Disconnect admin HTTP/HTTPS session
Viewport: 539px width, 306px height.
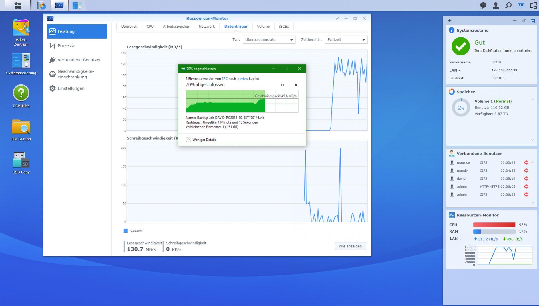(x=526, y=186)
